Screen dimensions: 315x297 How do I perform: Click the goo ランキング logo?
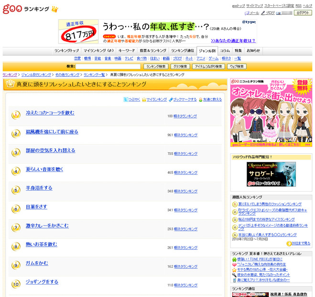(x=30, y=9)
